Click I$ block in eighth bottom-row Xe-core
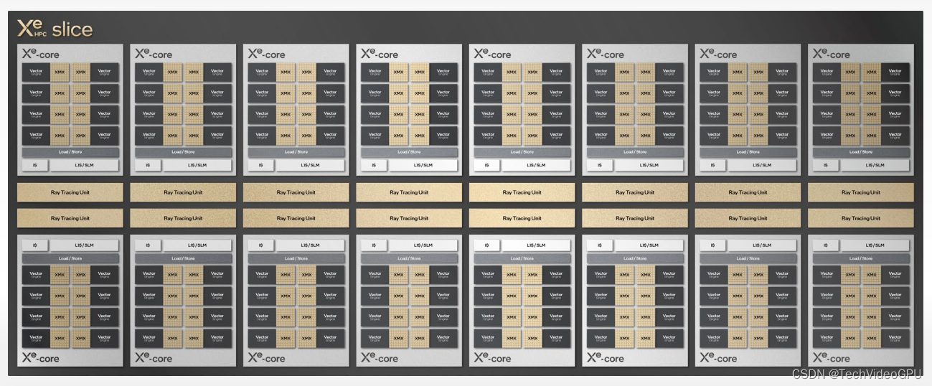 click(825, 245)
